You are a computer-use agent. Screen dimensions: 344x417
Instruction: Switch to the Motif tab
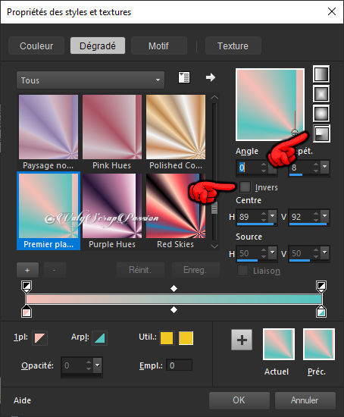pyautogui.click(x=158, y=45)
